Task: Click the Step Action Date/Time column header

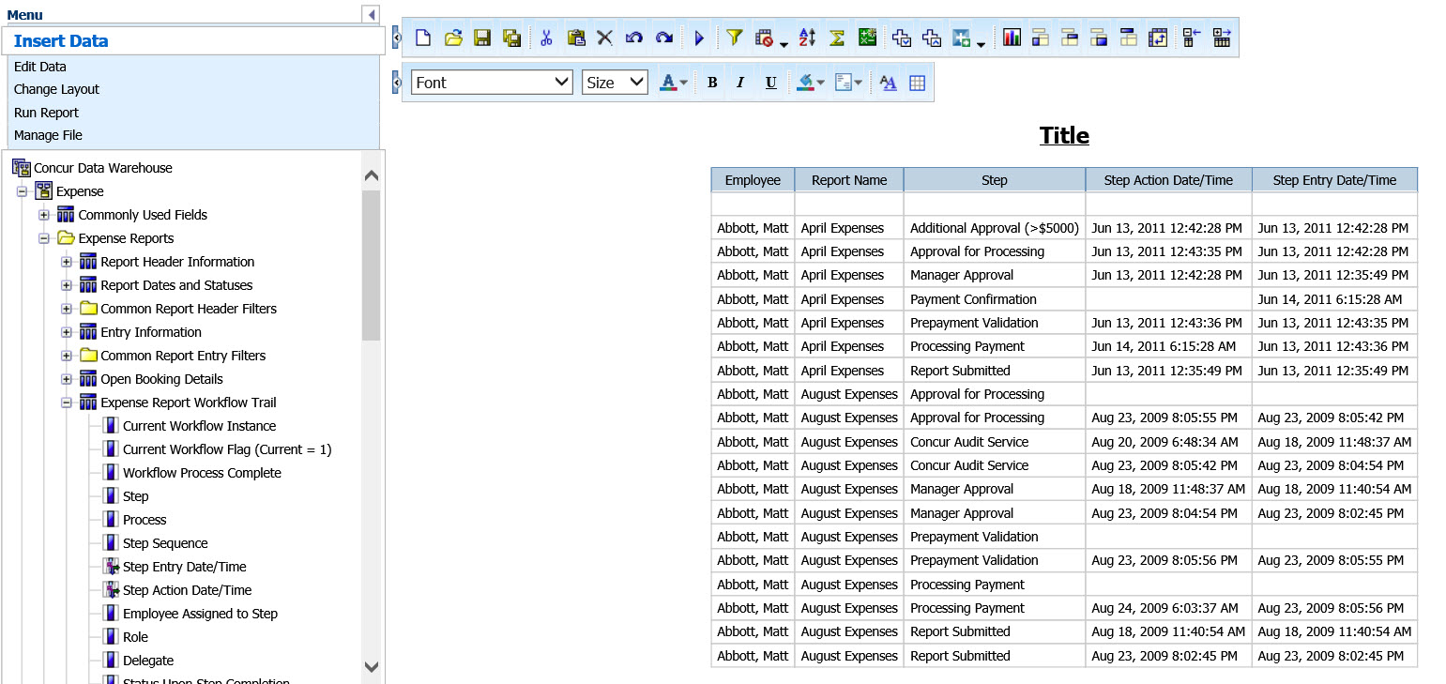Action: pos(1168,180)
